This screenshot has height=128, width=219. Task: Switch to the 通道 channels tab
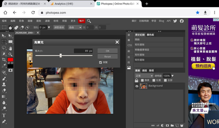(x=144, y=70)
